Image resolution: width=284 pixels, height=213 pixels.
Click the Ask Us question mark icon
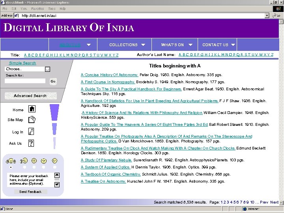[x=31, y=143]
